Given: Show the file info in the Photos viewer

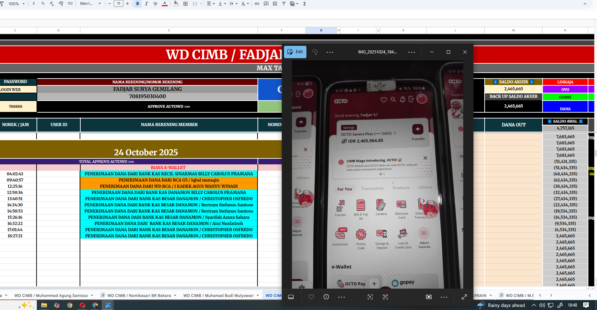Looking at the screenshot, I should coord(326,297).
